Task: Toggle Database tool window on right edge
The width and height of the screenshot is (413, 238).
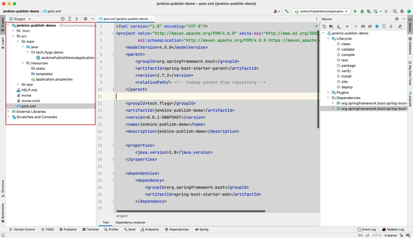Action: 410,46
